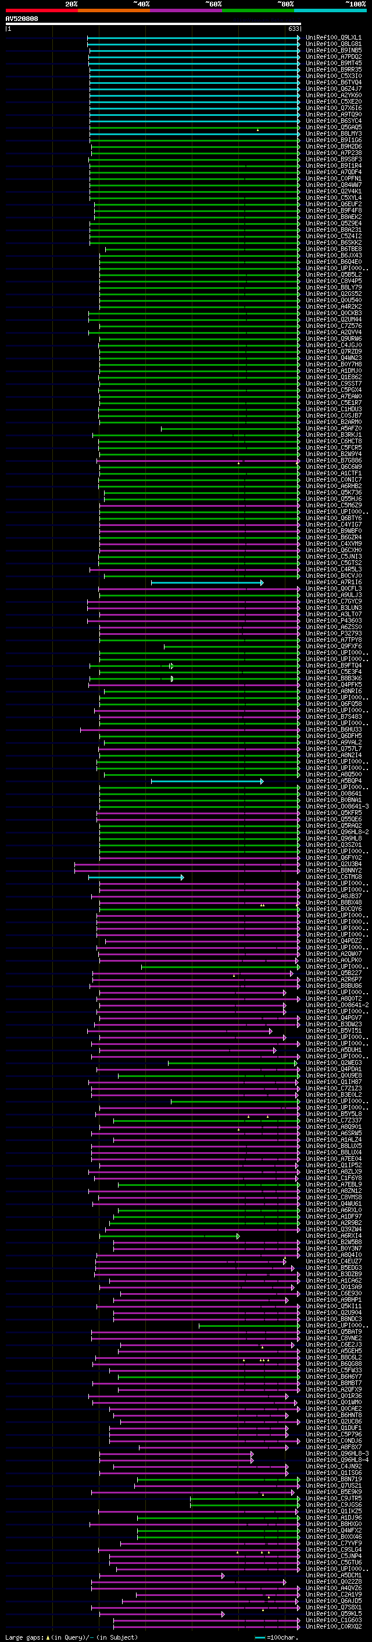Select hit UniRef100_A7R1I6
The image size is (372, 1642).
(x=334, y=582)
